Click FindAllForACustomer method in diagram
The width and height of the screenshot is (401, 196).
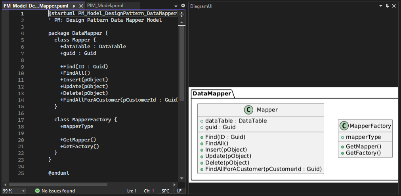(x=264, y=169)
